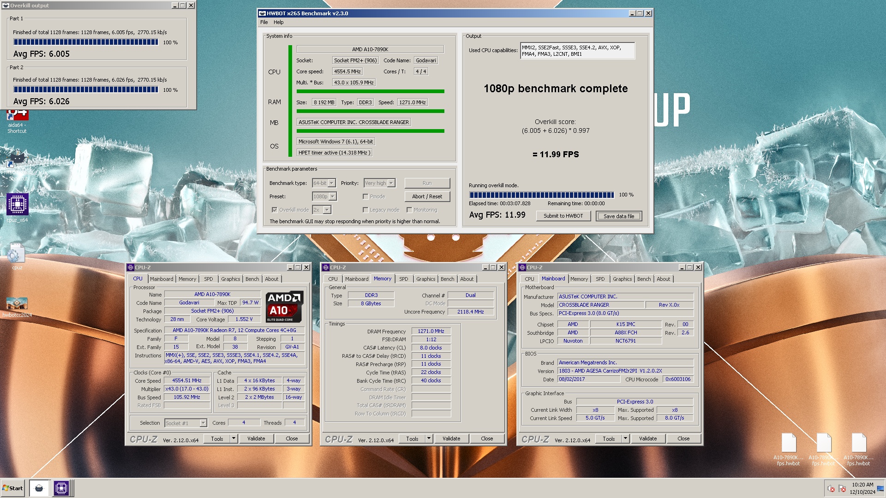Open About tab in CPU-Z Memory window
This screenshot has height=498, width=886.
467,279
